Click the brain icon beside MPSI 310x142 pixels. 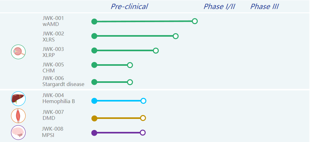(x=18, y=133)
